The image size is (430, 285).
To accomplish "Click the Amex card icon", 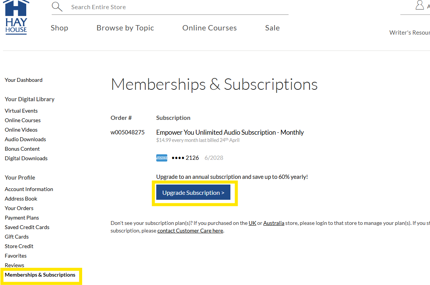I will (162, 158).
